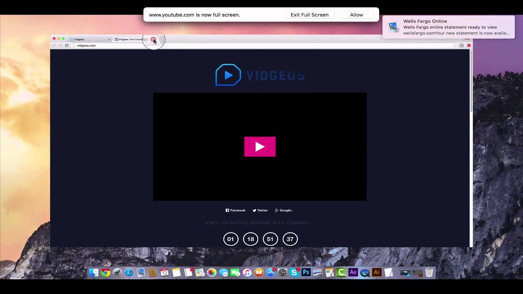Open Skype in the dock

tap(294, 273)
